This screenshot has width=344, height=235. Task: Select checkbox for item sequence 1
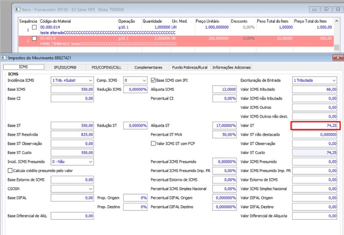tap(34, 27)
